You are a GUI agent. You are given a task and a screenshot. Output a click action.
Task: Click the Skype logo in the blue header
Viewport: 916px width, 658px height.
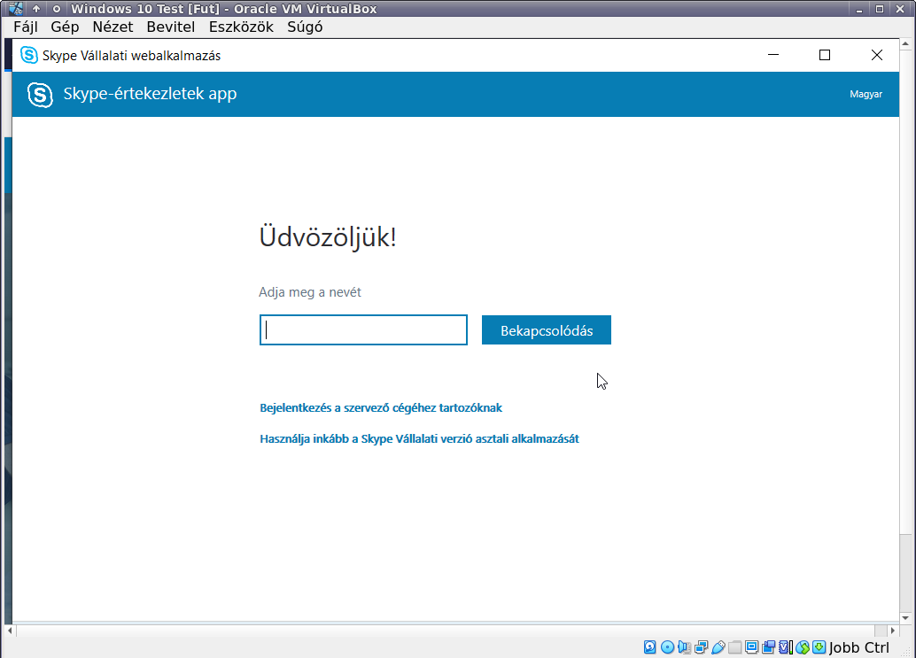click(x=41, y=95)
